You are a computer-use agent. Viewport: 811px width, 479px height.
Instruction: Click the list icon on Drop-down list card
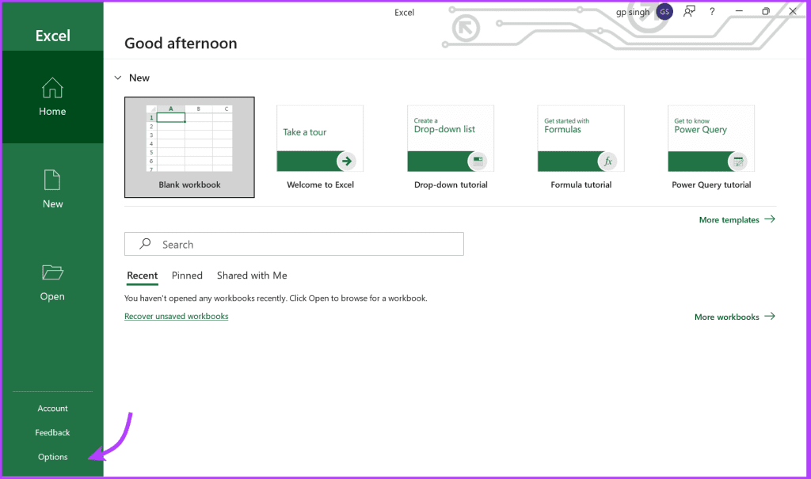[478, 162]
